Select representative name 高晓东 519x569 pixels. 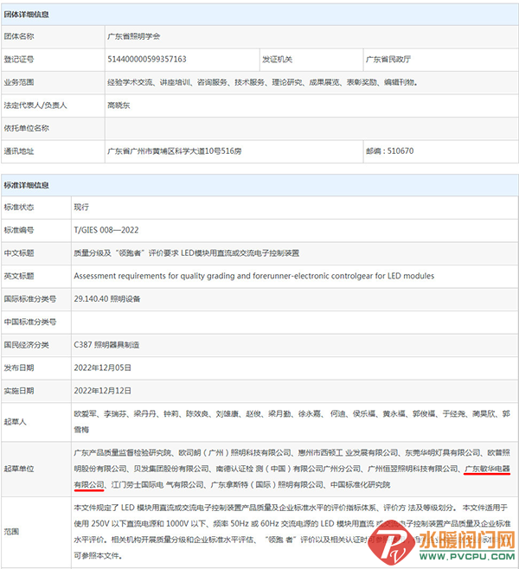point(119,105)
